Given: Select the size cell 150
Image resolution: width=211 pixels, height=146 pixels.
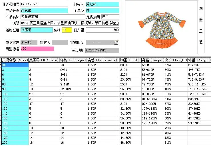Looking at the screenshot, I should coord(15,118).
